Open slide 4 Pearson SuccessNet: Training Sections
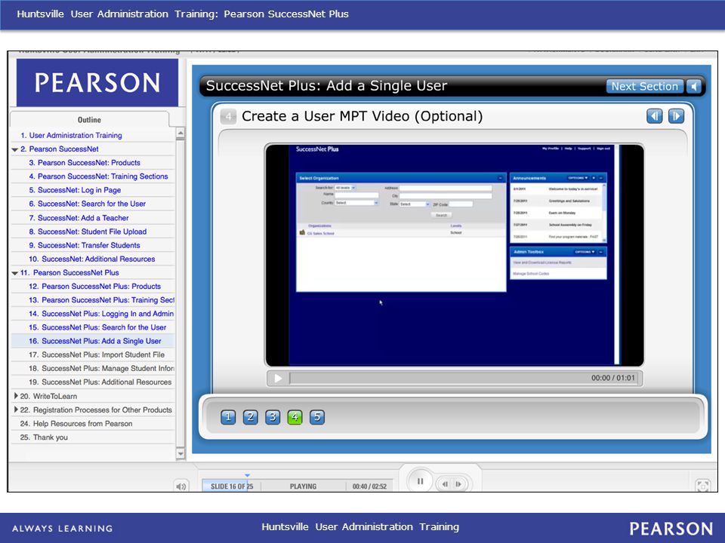Image resolution: width=725 pixels, height=543 pixels. [98, 176]
